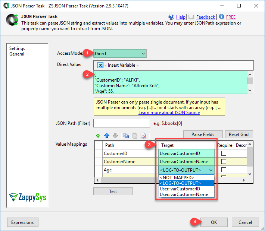This screenshot has width=265, height=231.
Task: Click the ZappySys logo
Action: [27, 197]
